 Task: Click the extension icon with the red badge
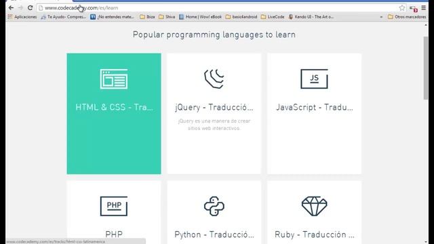pyautogui.click(x=414, y=9)
